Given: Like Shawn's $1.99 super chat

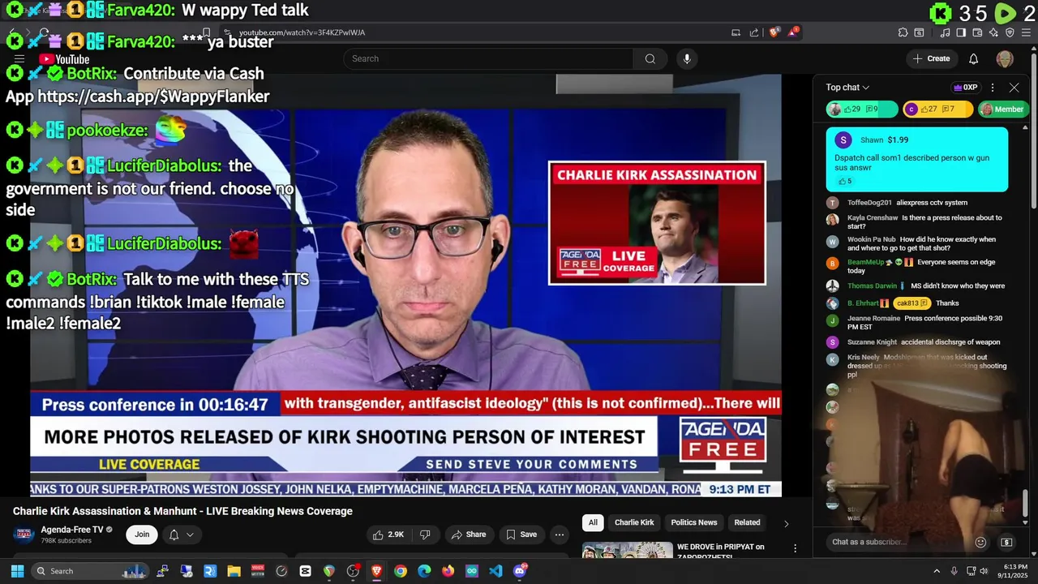Looking at the screenshot, I should tap(845, 181).
